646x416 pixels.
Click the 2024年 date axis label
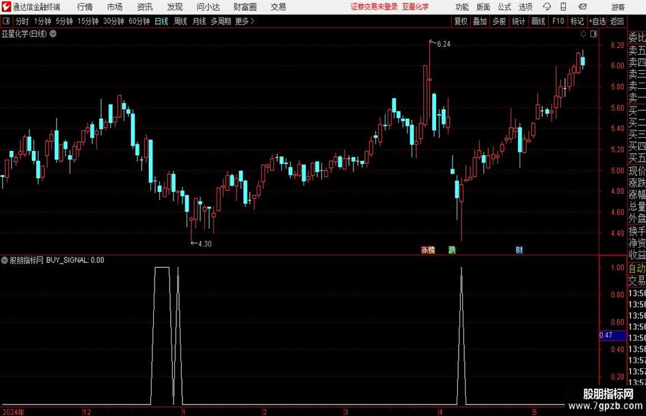13,412
